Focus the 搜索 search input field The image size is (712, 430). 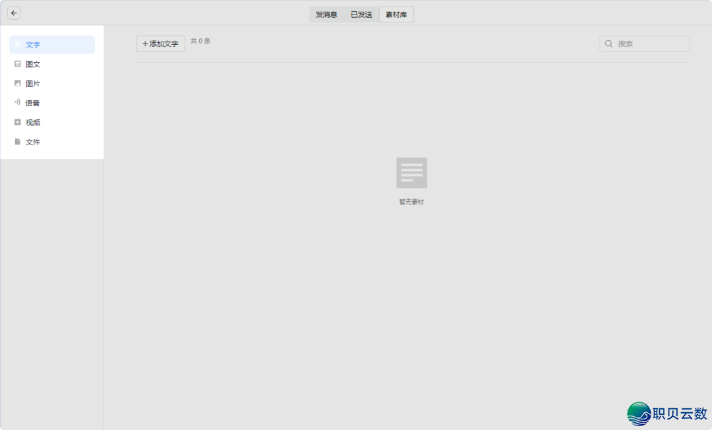(650, 44)
